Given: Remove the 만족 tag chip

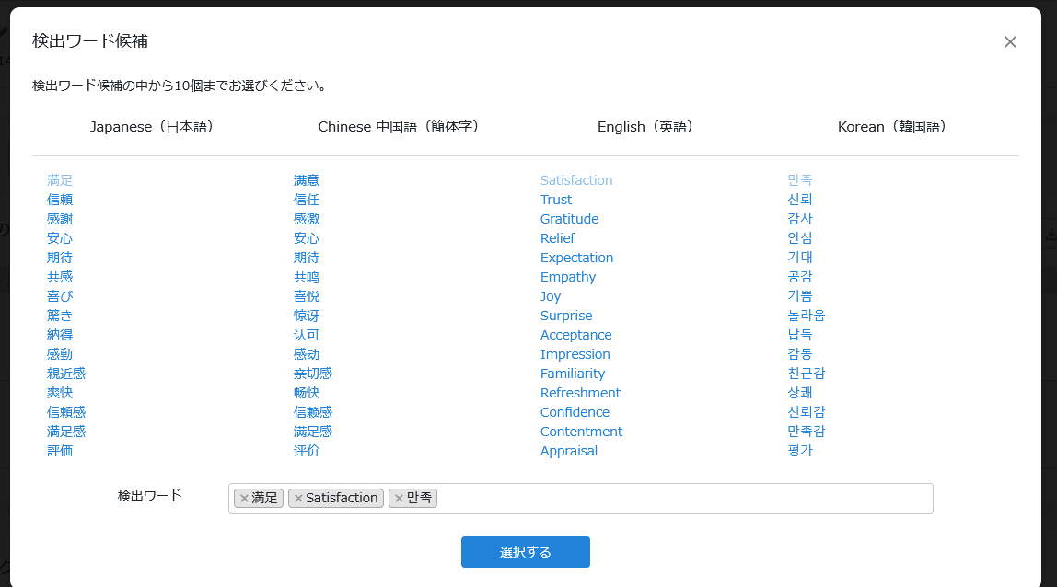Looking at the screenshot, I should pos(399,499).
